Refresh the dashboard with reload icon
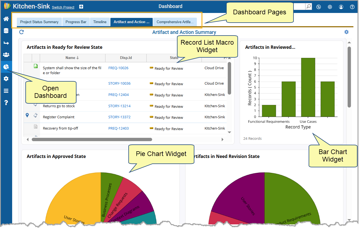The width and height of the screenshot is (360, 231). pos(22,32)
